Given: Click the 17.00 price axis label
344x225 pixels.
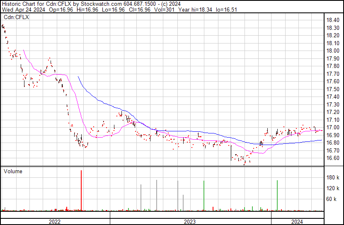Looking at the screenshot, I should [x=333, y=128].
